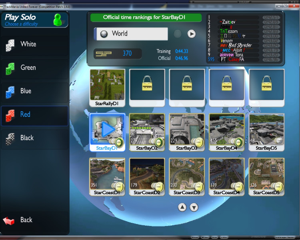300x240 pixels.
Task: Open the Black difficulty tab
Action: point(34,138)
